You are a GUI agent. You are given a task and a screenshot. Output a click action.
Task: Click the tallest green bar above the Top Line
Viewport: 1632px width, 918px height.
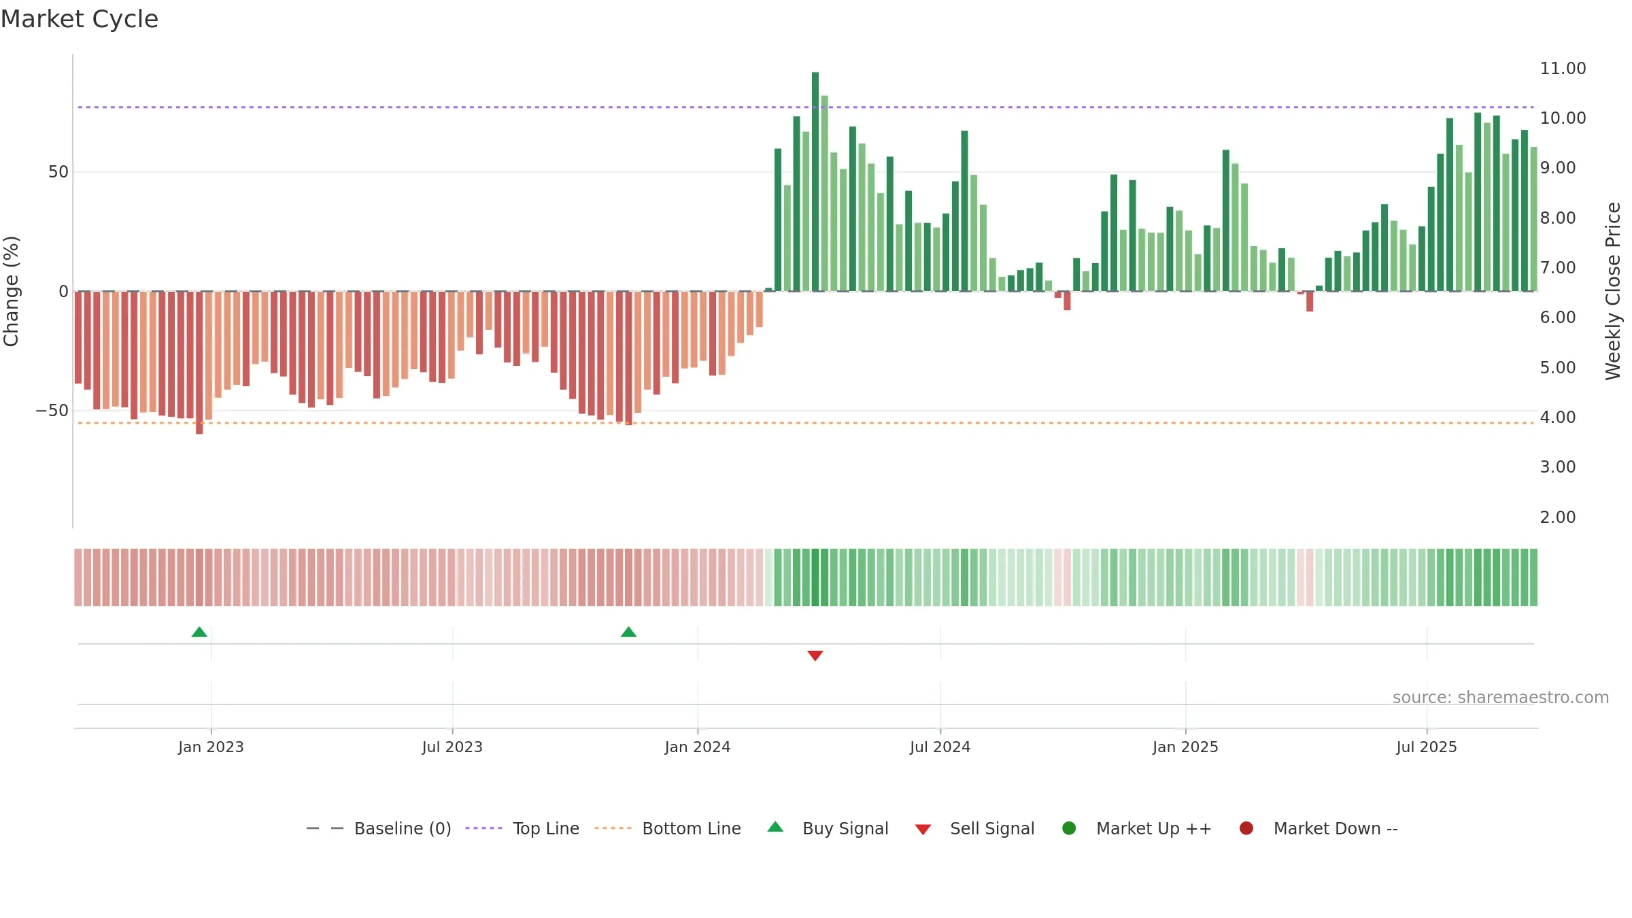point(815,182)
